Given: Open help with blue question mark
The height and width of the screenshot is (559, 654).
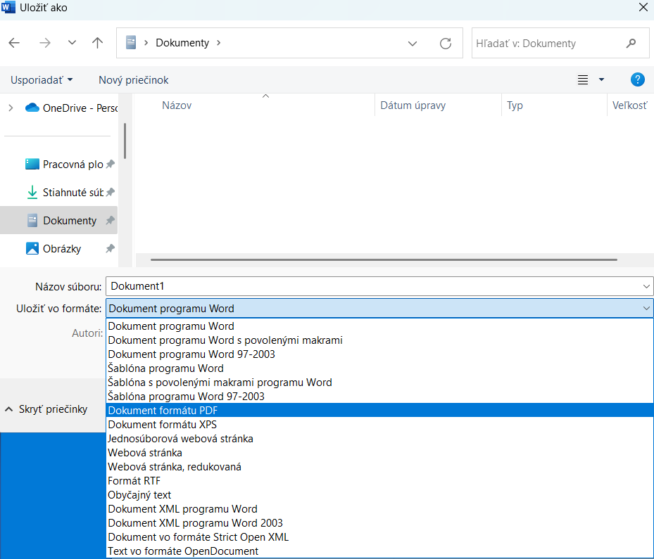Looking at the screenshot, I should click(x=637, y=79).
